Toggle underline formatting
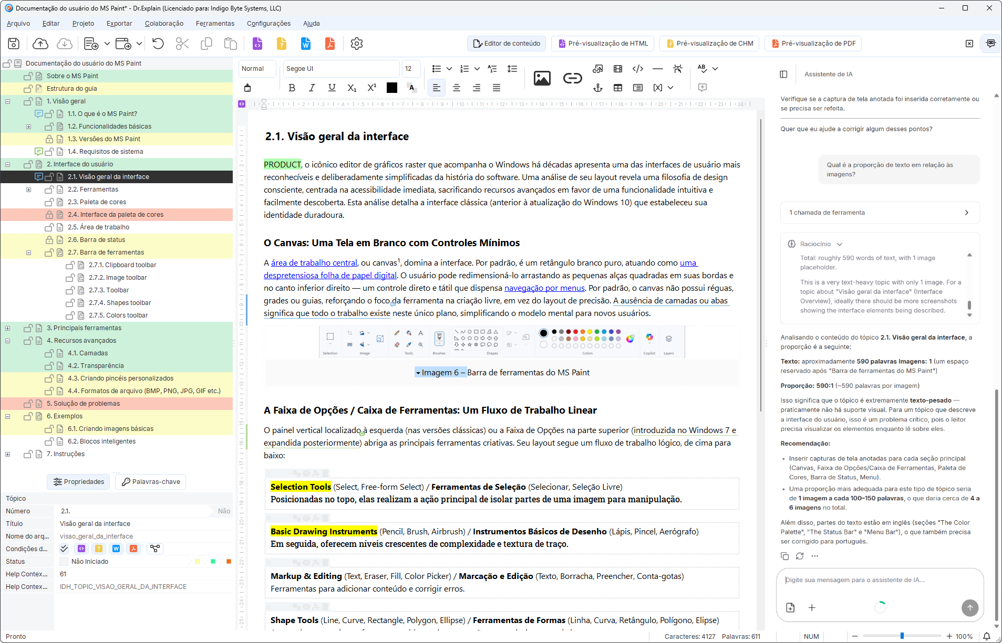The width and height of the screenshot is (1002, 643). pos(332,88)
